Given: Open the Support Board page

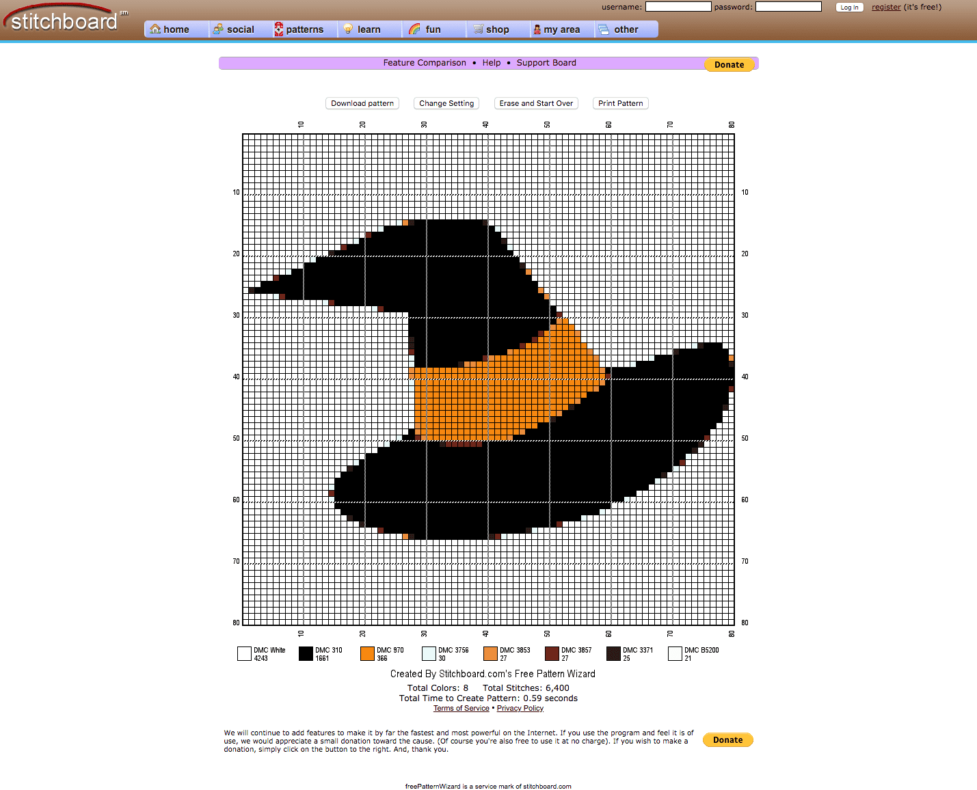Looking at the screenshot, I should [546, 62].
